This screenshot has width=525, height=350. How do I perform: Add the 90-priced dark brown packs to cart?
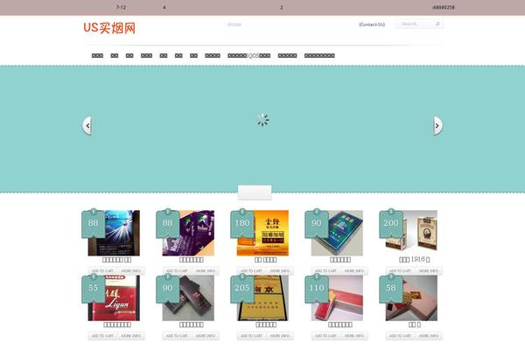[177, 336]
